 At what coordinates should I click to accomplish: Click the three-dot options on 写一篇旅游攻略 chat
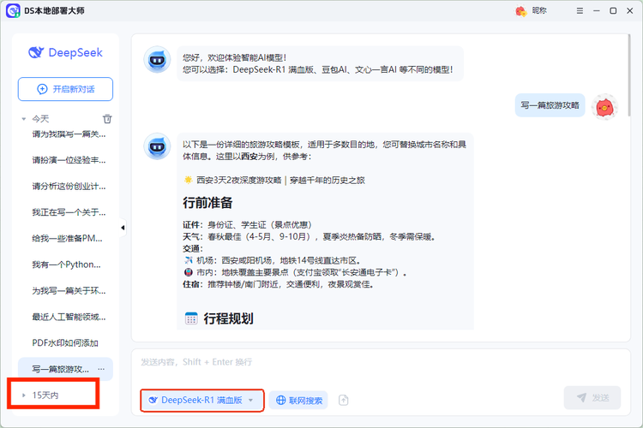coord(101,369)
